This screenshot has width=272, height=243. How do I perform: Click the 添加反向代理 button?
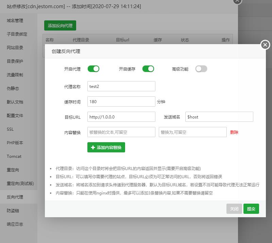[x=60, y=25]
